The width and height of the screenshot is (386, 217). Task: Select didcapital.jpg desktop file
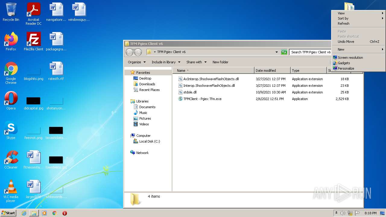pos(33,103)
